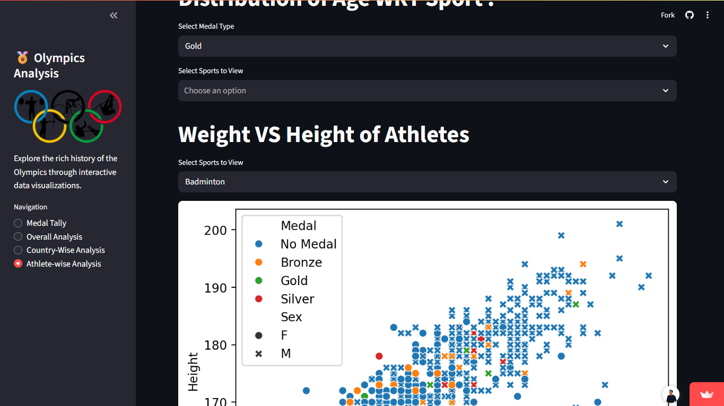Click the Olympic rings logo image
Viewport: 724px width, 406px height.
point(68,116)
